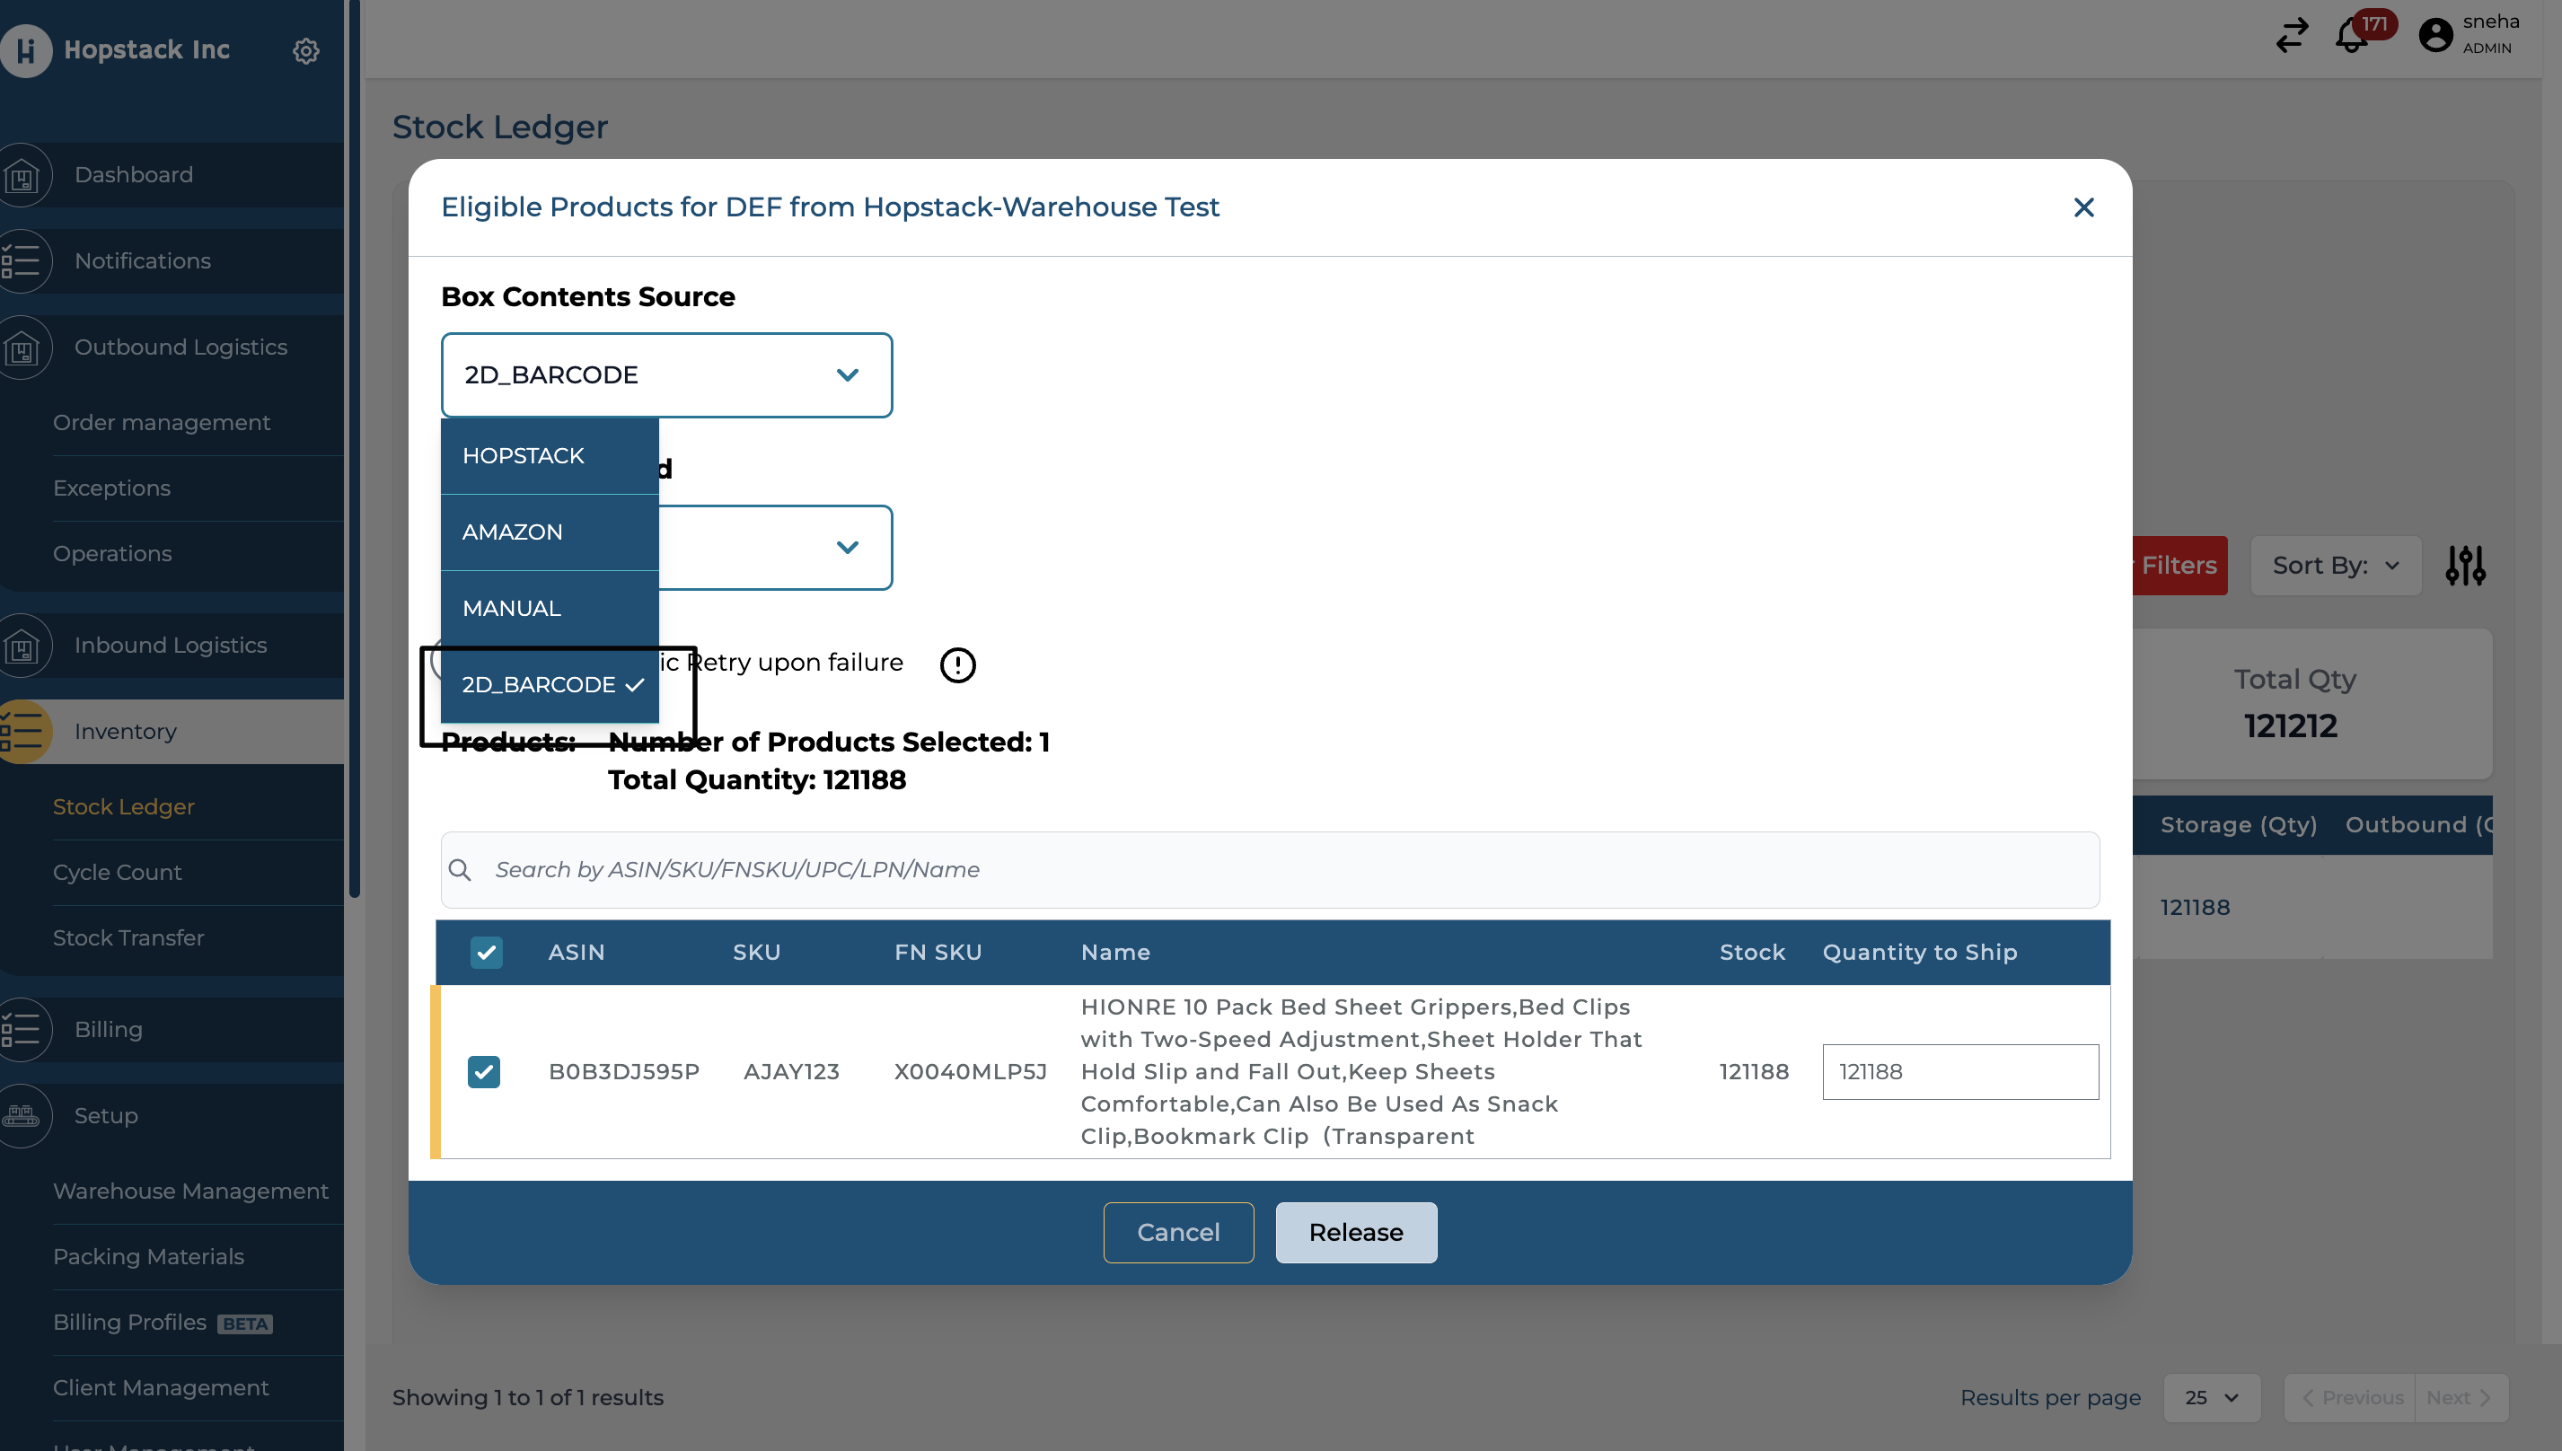Click the info icon beside Retry upon failure
The width and height of the screenshot is (2562, 1451).
(x=956, y=664)
